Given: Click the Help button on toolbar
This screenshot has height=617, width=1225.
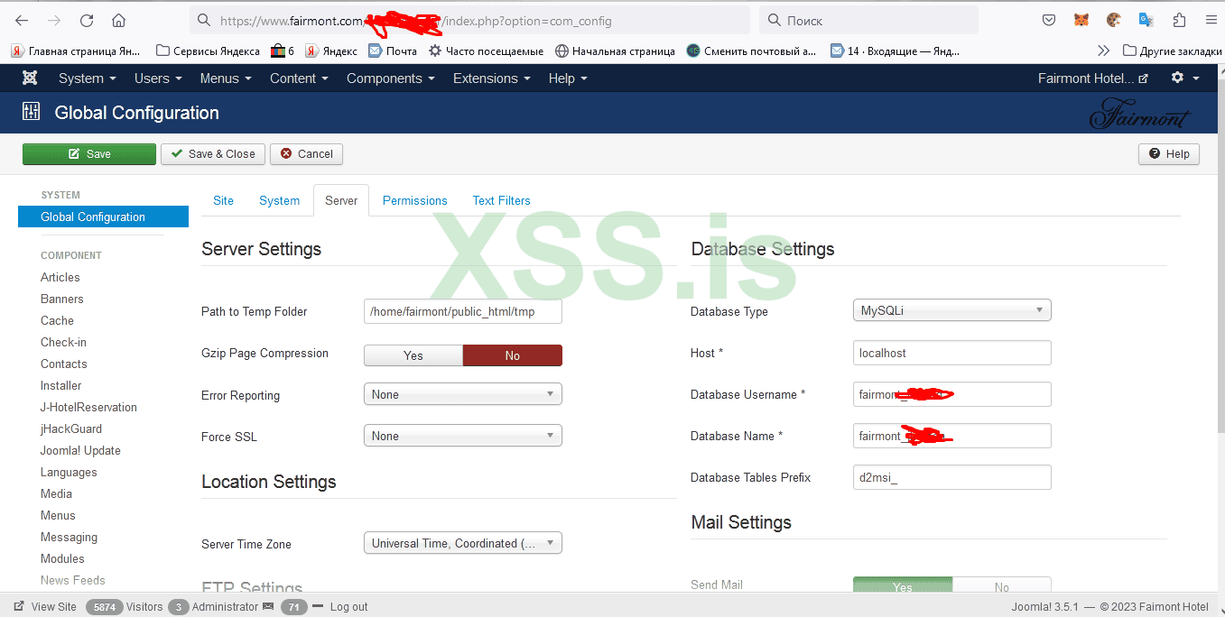Looking at the screenshot, I should [x=1169, y=154].
